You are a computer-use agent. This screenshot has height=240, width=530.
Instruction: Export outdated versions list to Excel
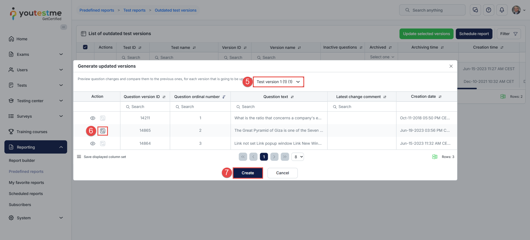pos(503,97)
